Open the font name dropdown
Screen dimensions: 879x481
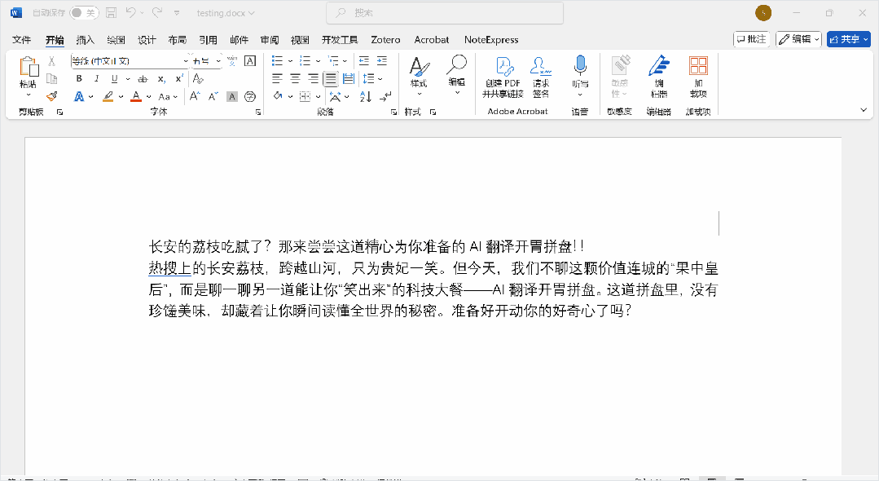pyautogui.click(x=186, y=61)
